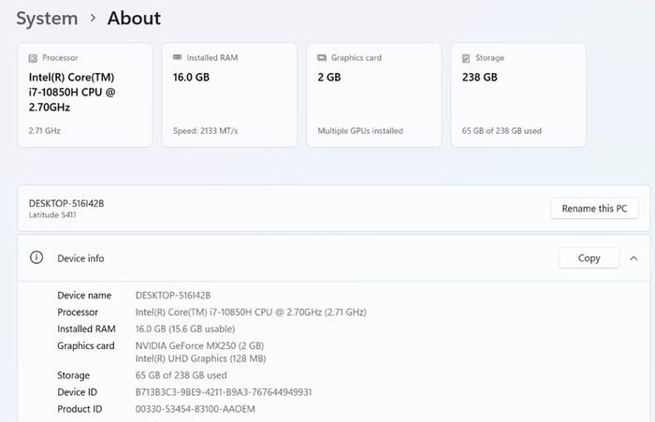
Task: Click the Processor chip icon
Action: pyautogui.click(x=33, y=58)
